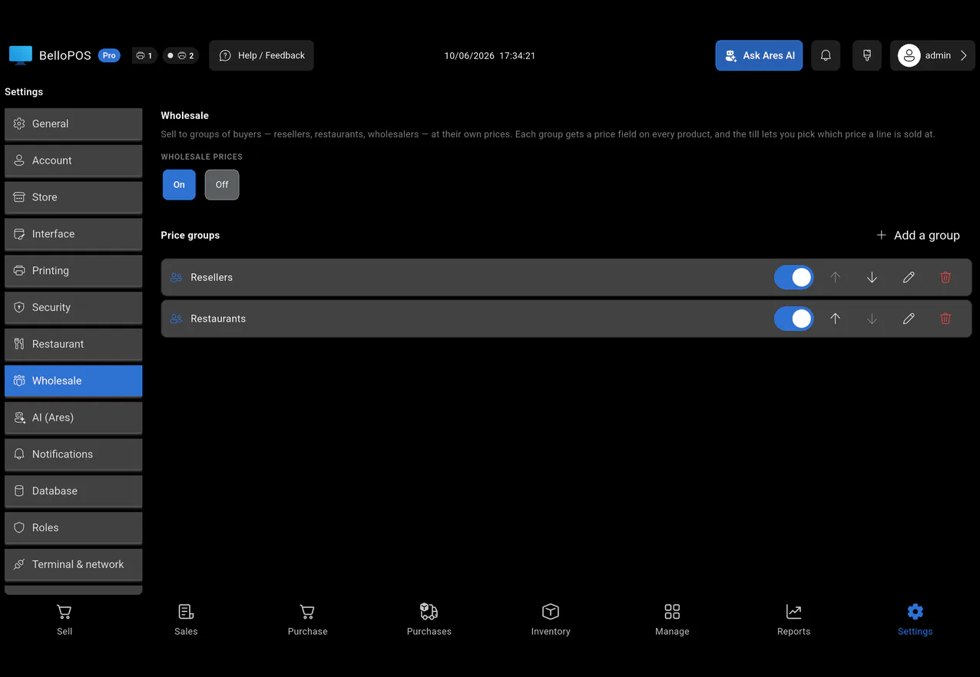Toggle the Resellers group switch
980x677 pixels.
coord(793,277)
